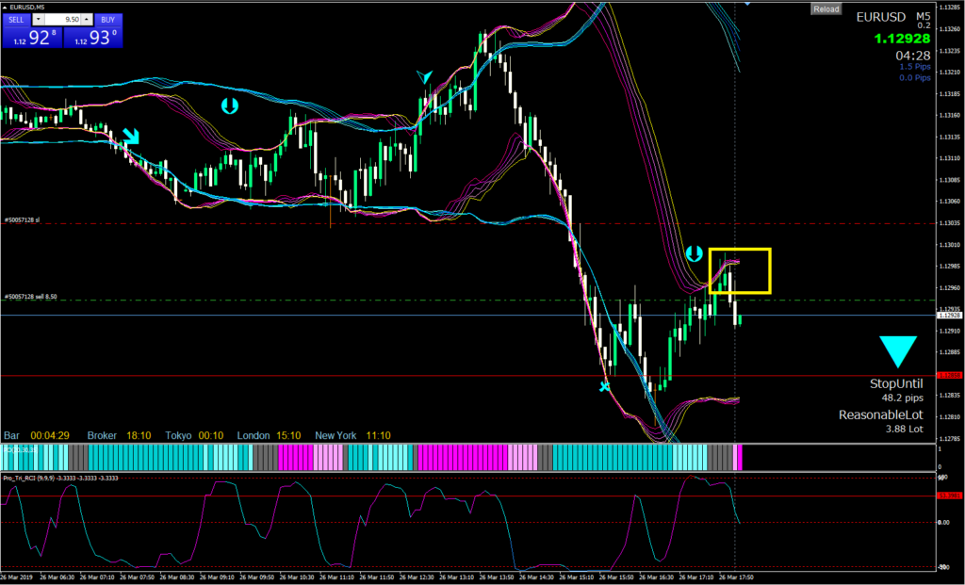Click the 9.50 lot volume field

point(64,19)
